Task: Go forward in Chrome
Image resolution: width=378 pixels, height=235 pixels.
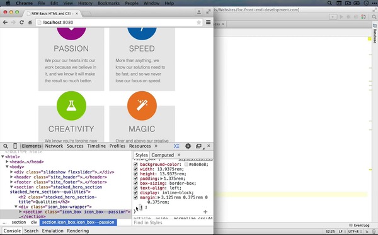Action: (x=13, y=23)
